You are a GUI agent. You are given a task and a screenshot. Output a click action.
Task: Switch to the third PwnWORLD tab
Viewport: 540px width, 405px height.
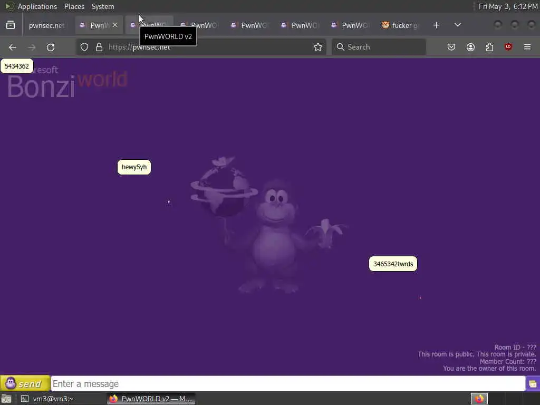200,25
